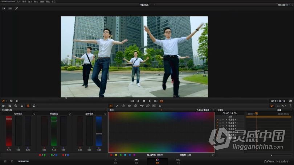Open the Info panel icon
The width and height of the screenshot is (294, 165).
click(290, 106)
